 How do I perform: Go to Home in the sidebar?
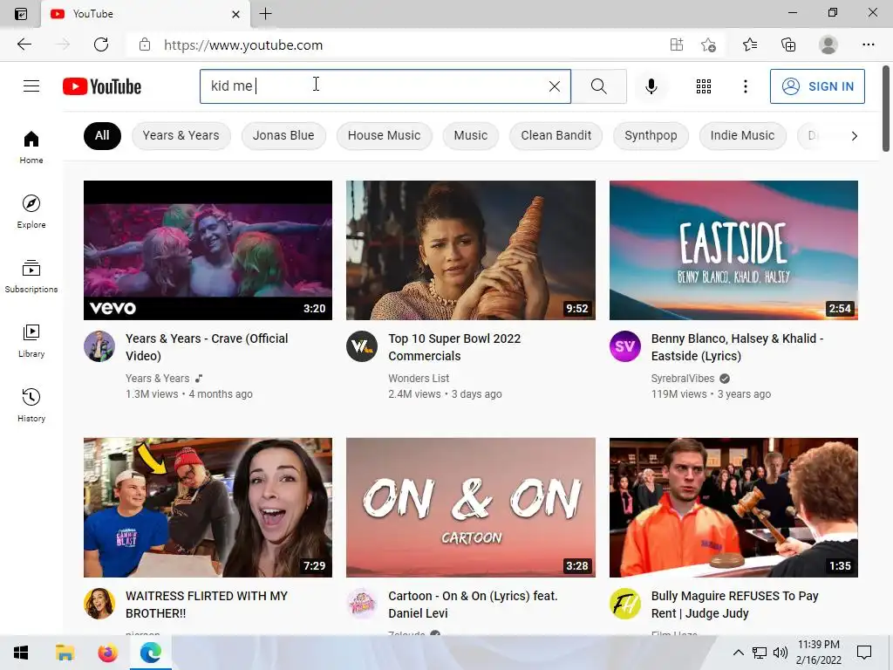[x=31, y=147]
